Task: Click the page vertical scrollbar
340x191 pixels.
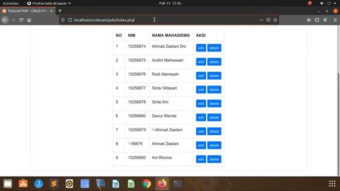Action: [338, 124]
